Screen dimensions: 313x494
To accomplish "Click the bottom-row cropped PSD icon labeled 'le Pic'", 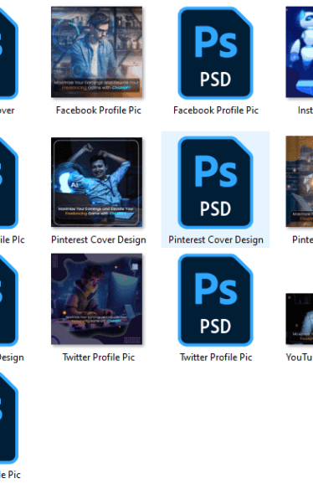I will [9, 418].
